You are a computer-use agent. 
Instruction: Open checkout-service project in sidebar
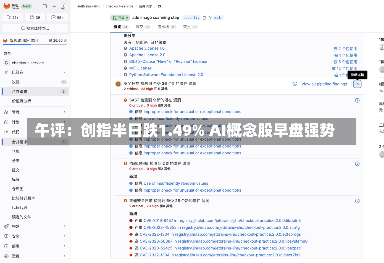tap(35, 63)
